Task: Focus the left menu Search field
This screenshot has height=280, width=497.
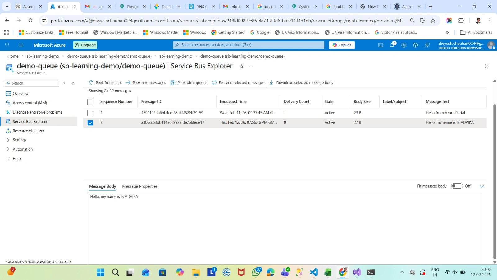Action: click(32, 83)
